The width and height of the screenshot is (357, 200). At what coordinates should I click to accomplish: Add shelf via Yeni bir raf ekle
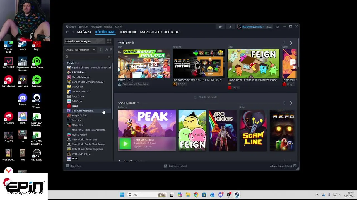click(x=206, y=97)
